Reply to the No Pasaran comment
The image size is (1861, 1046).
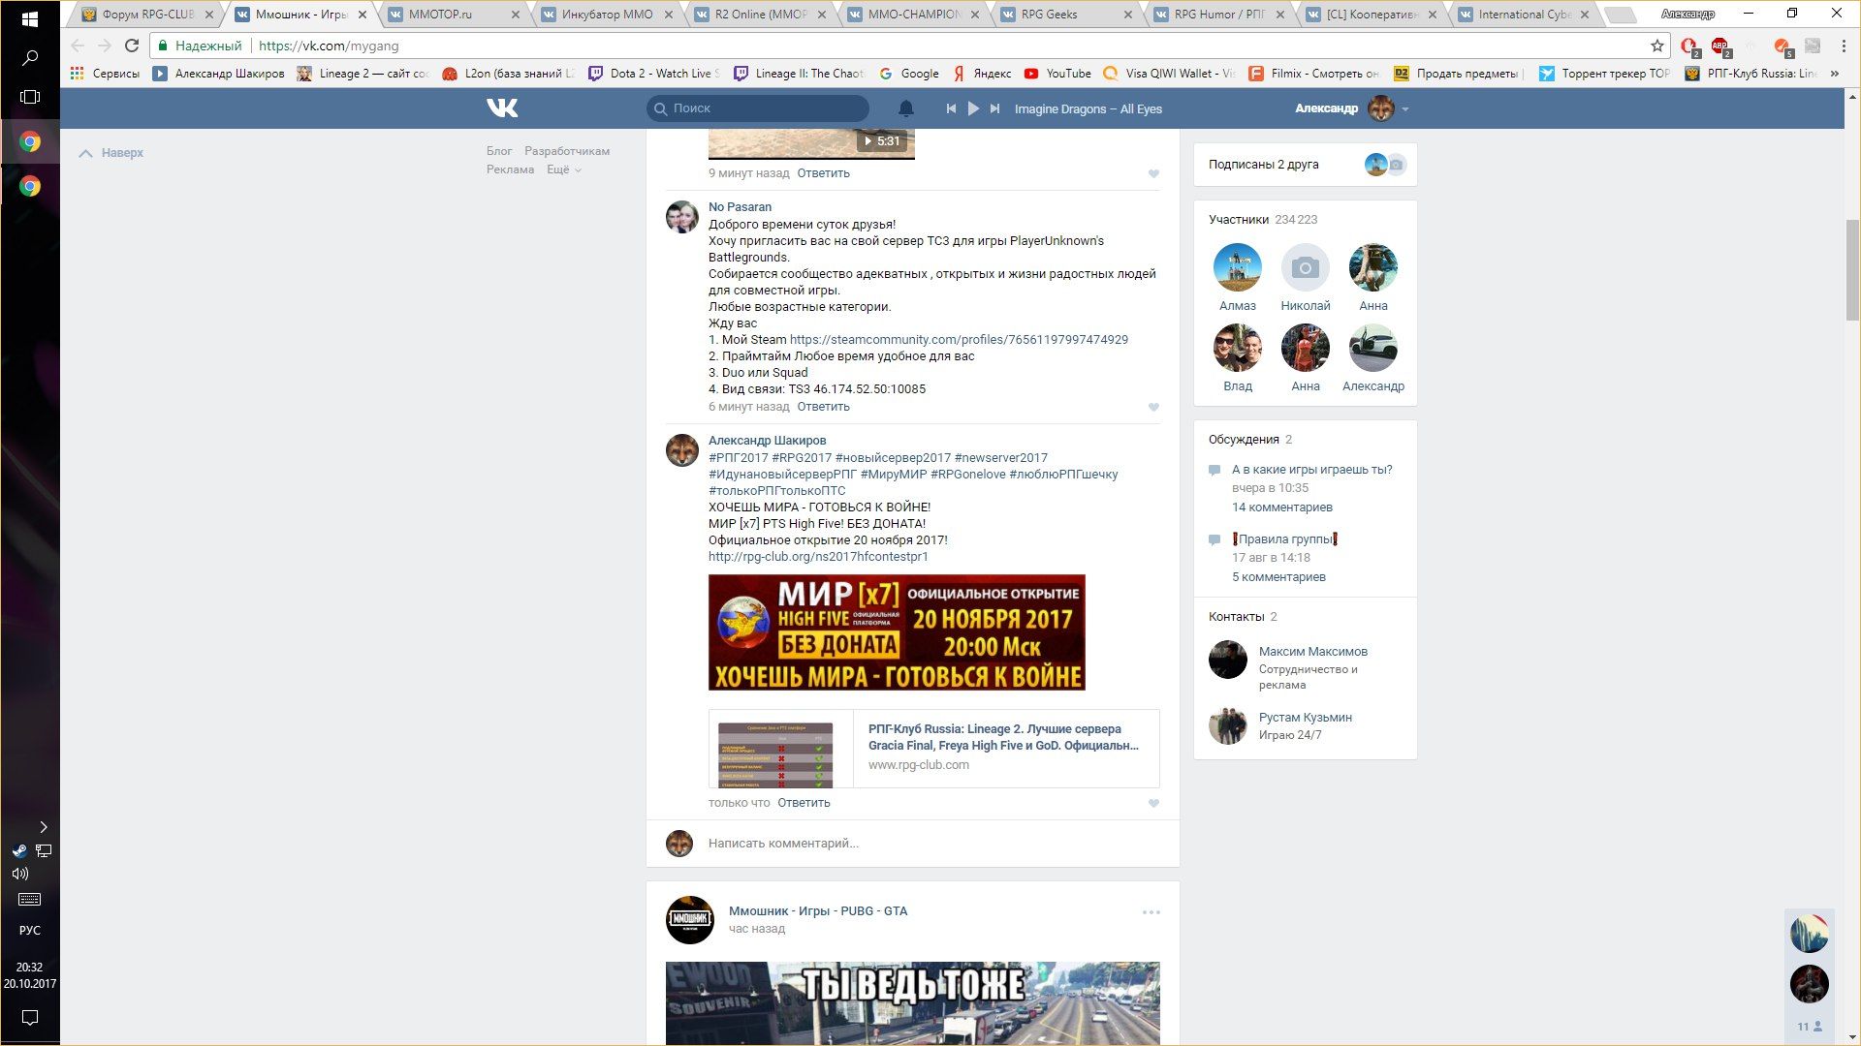point(823,407)
